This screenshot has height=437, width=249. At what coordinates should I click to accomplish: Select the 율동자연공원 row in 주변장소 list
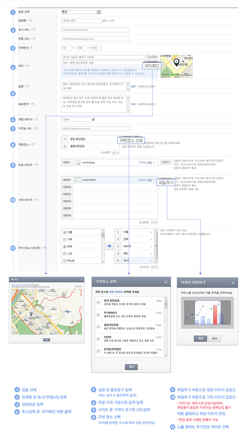90,146
